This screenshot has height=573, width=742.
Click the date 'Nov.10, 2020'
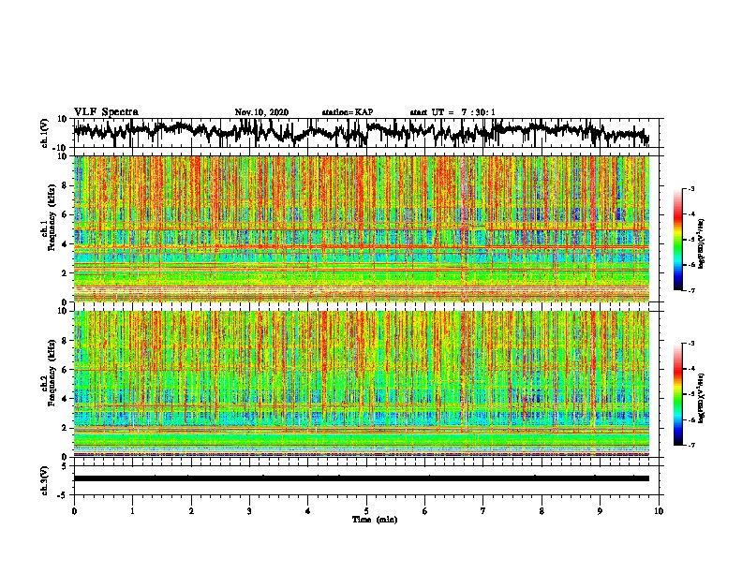tap(261, 112)
